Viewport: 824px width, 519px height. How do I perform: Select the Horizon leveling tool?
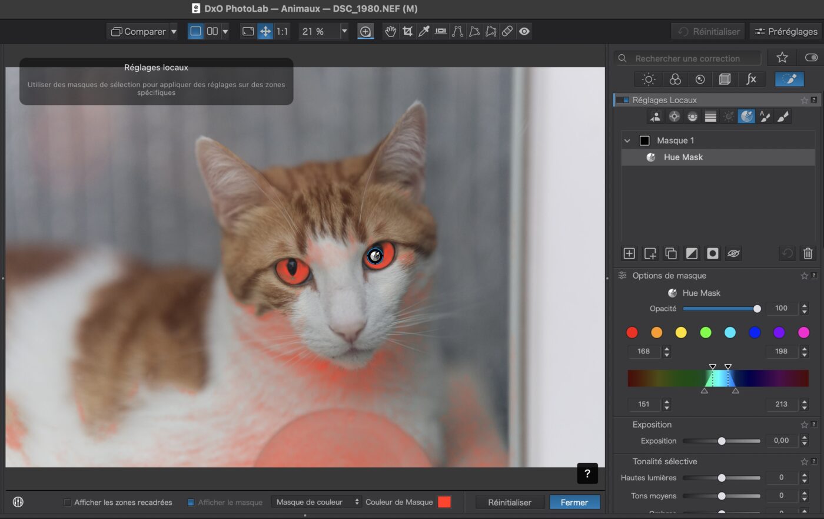440,31
